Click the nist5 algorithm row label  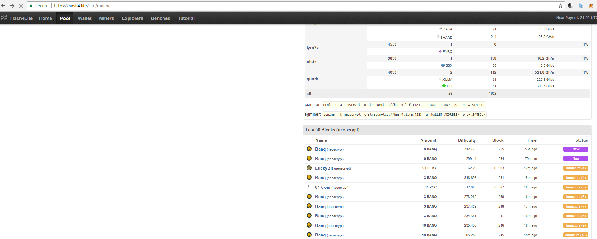pyautogui.click(x=311, y=62)
